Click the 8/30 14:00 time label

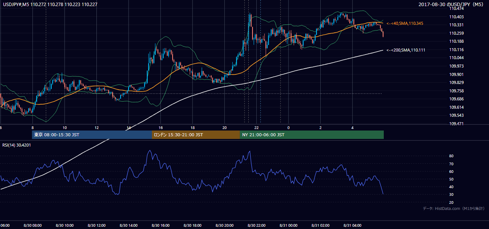click(x=128, y=226)
